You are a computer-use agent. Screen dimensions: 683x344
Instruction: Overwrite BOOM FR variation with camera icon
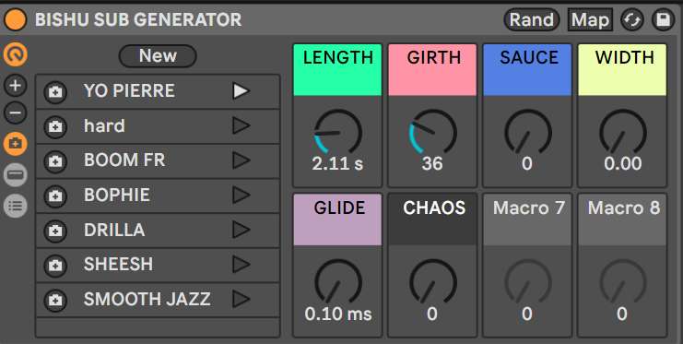pyautogui.click(x=55, y=161)
